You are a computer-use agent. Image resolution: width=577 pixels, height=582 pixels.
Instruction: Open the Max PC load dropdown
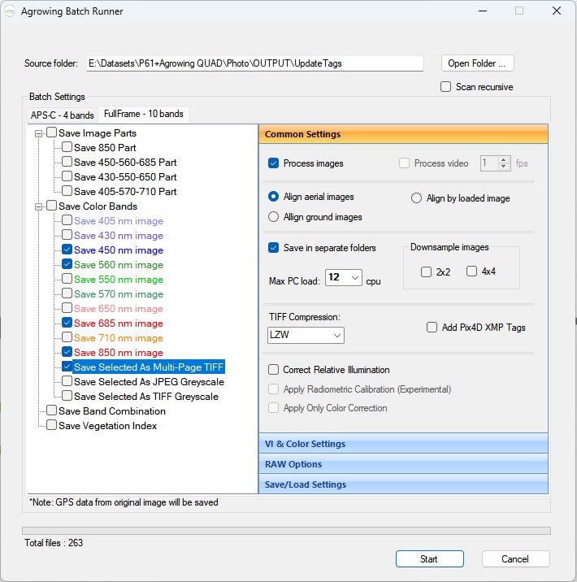(344, 278)
